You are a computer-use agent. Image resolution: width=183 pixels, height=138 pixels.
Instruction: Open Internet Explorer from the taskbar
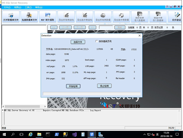(30, 134)
